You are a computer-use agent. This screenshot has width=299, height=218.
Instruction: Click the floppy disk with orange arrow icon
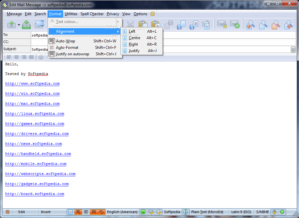click(x=194, y=25)
